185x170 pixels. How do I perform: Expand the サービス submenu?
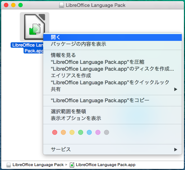coord(112,150)
